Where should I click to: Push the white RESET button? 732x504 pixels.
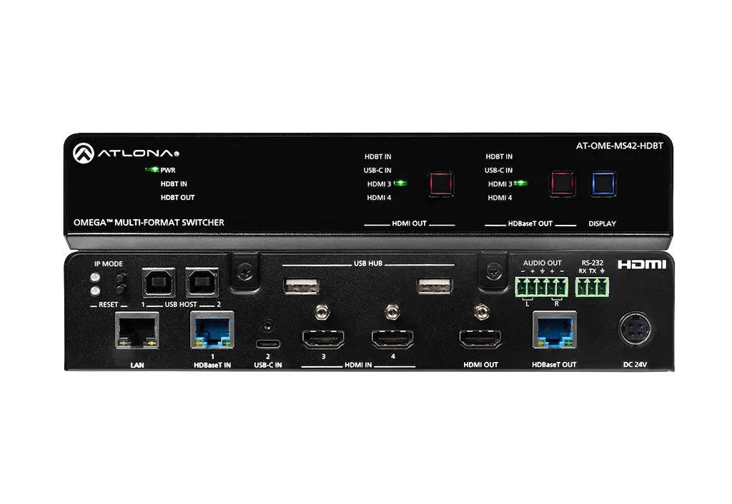[x=95, y=291]
